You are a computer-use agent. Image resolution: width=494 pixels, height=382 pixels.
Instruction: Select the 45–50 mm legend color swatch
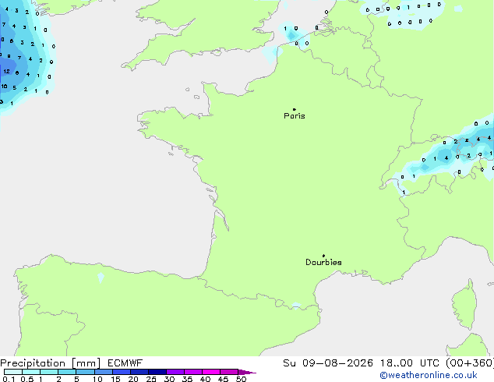(x=229, y=372)
